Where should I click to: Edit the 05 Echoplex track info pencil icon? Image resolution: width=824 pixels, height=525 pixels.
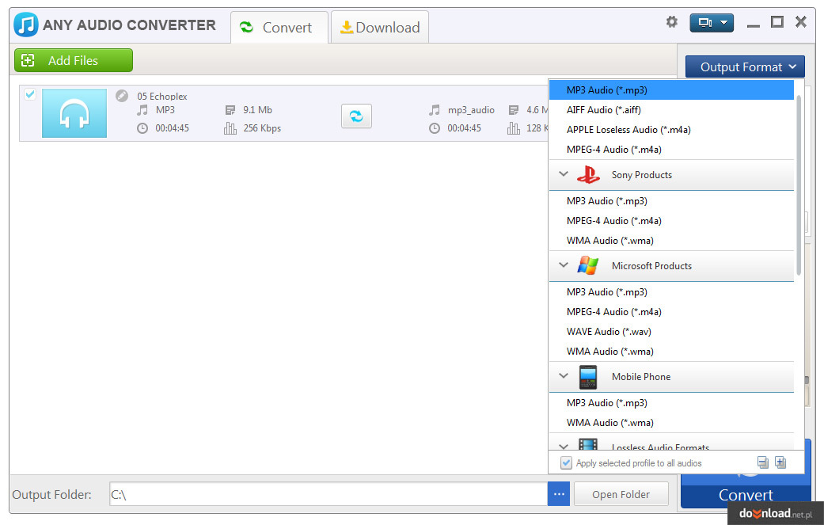tap(122, 96)
